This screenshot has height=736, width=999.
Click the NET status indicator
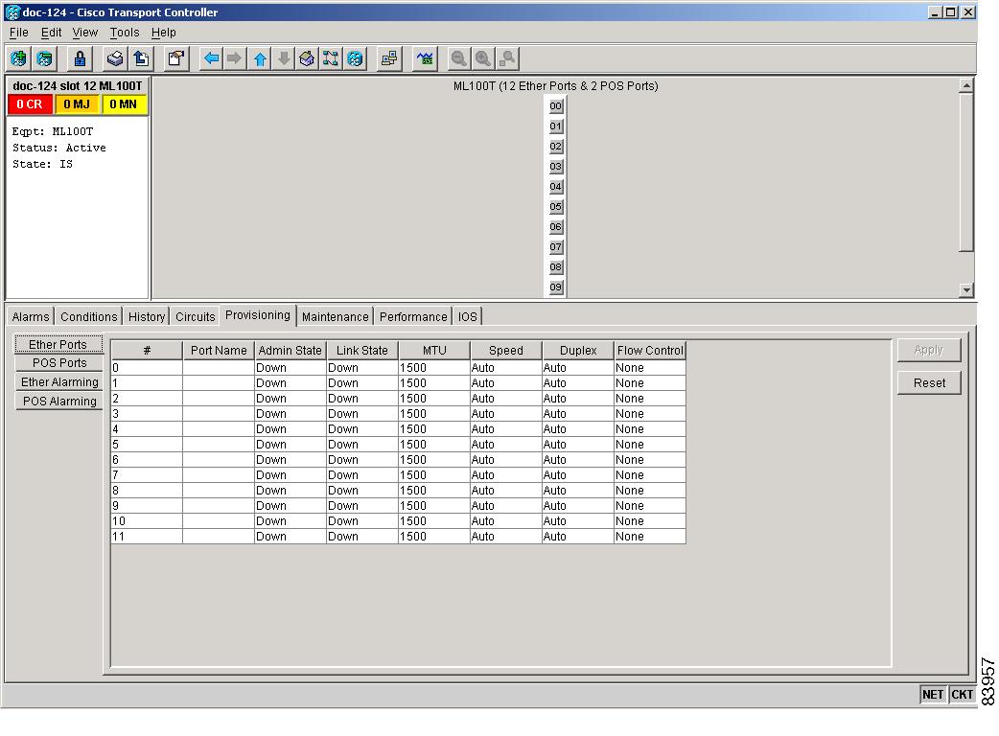(933, 695)
